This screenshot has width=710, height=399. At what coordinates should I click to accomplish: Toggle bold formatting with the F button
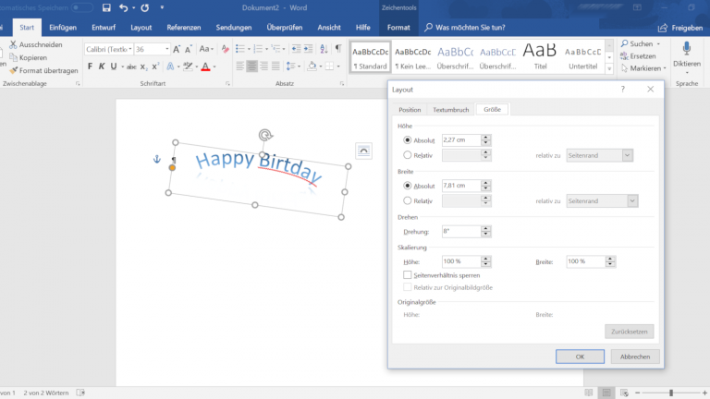click(x=90, y=66)
